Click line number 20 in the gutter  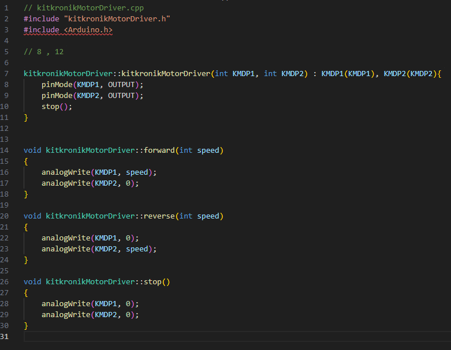point(4,216)
